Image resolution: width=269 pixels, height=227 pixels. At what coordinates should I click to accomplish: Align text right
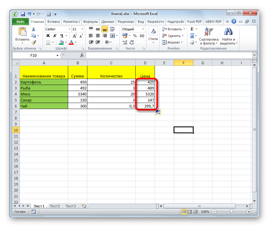tap(105, 36)
